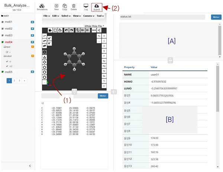Open the Camera menu in the editor
223x172 pixels.
88,16
